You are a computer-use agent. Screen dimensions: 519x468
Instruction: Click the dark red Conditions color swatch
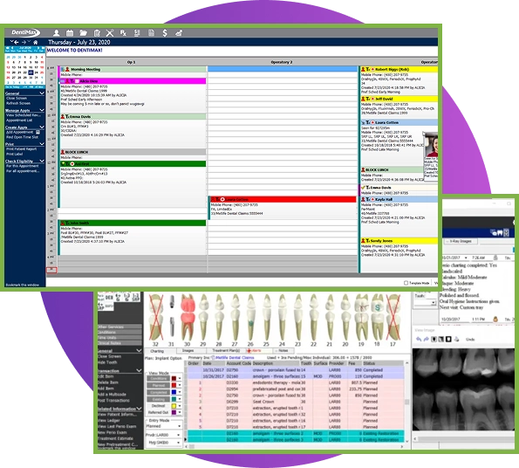(174, 378)
